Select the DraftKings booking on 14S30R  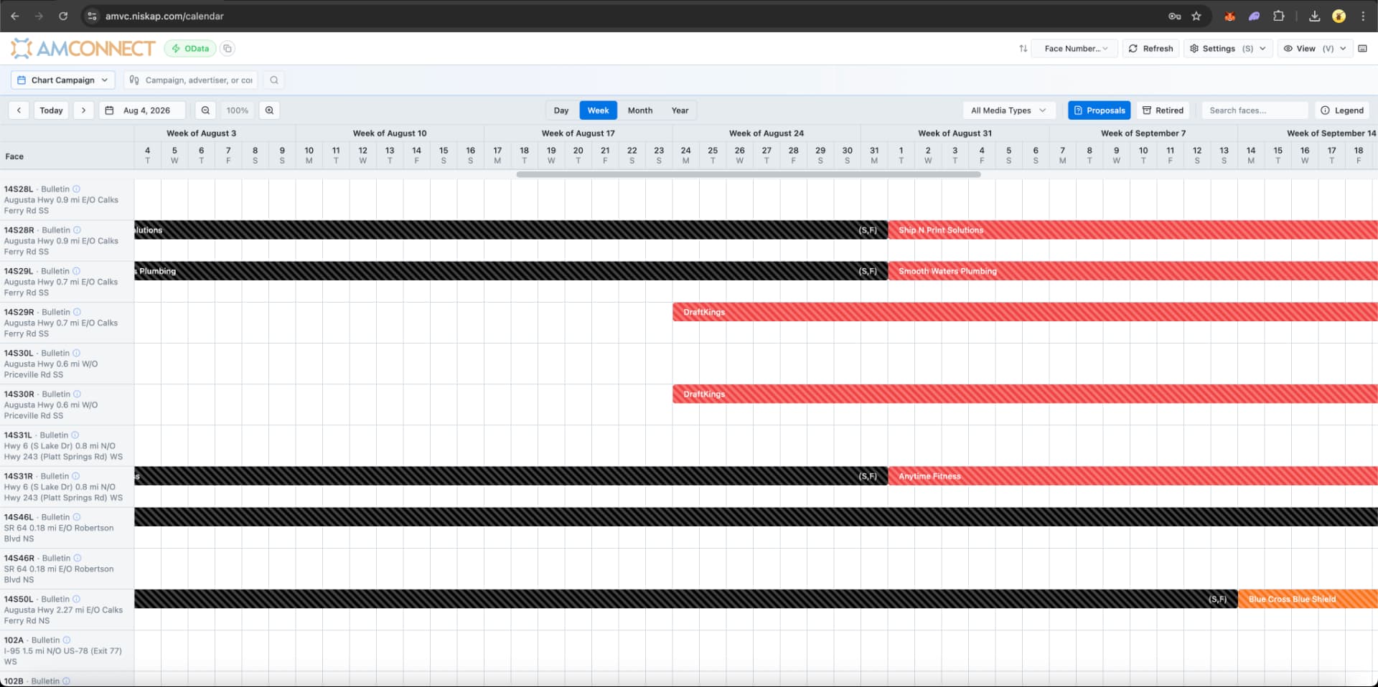1025,394
